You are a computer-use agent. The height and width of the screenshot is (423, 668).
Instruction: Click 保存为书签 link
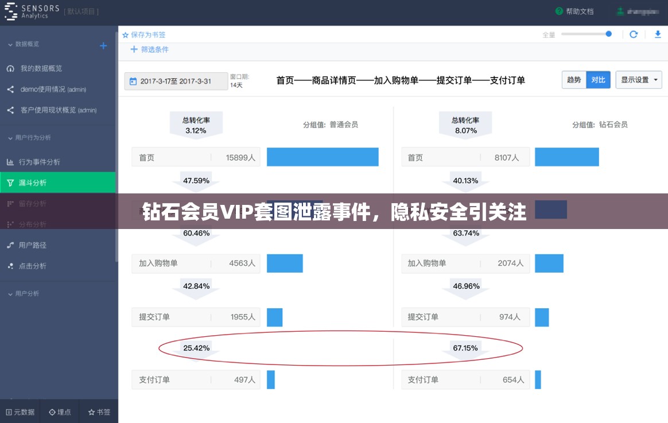[148, 35]
